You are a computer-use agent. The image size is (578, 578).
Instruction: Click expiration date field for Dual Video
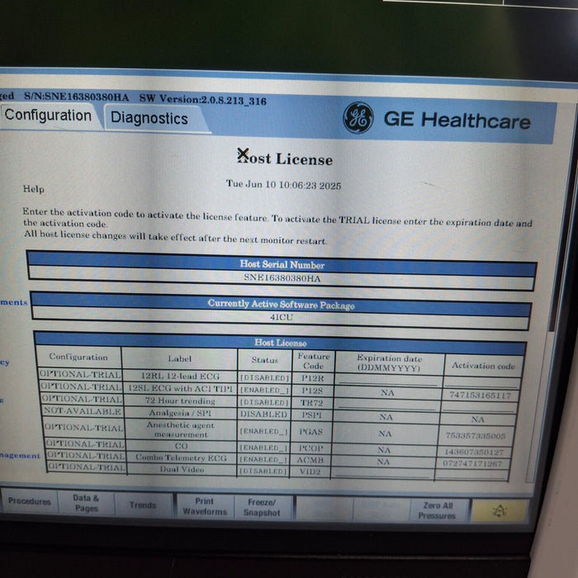tap(382, 472)
